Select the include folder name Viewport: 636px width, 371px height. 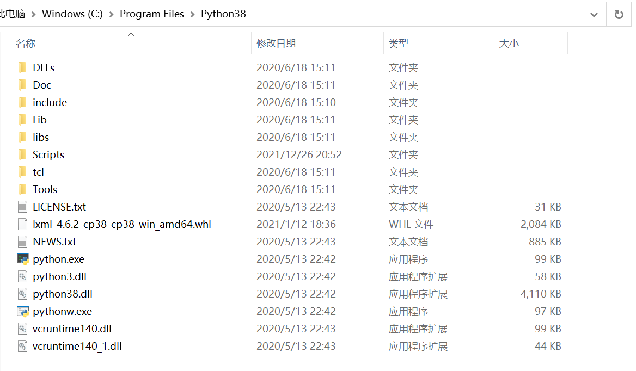(50, 102)
